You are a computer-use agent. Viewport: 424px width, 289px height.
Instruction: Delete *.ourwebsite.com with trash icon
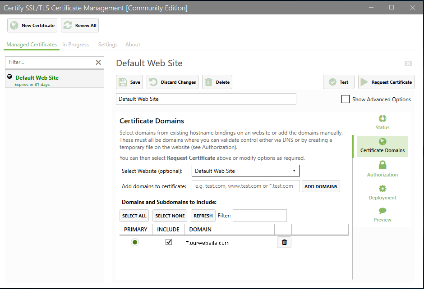284,242
